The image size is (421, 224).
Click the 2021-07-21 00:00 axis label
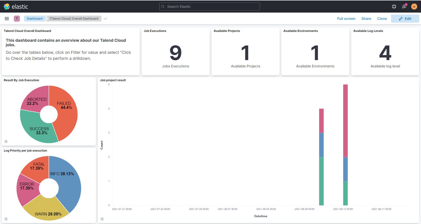122,209
